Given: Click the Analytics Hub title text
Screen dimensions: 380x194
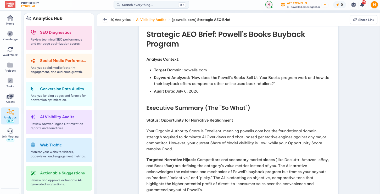Looking at the screenshot, I should pyautogui.click(x=47, y=19).
